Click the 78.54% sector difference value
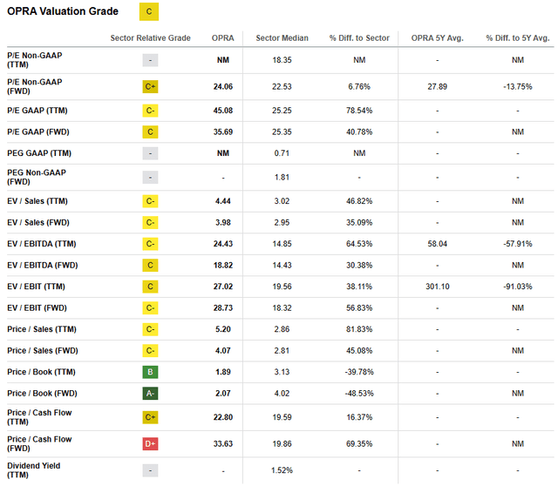Image resolution: width=558 pixels, height=486 pixels. coord(359,111)
